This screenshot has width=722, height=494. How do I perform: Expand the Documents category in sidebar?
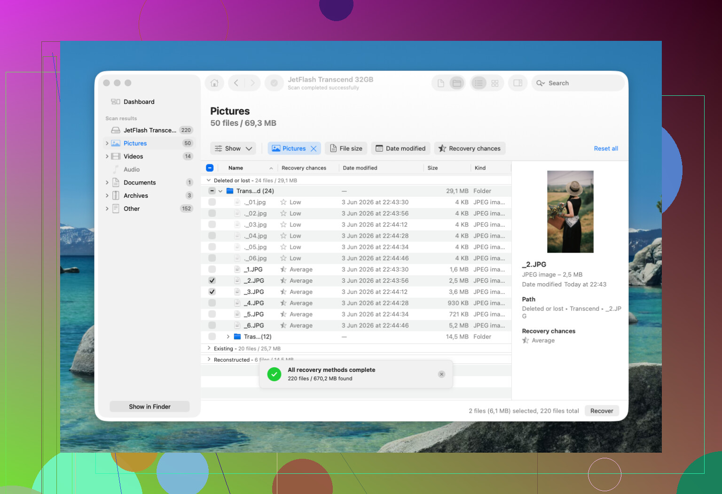107,183
